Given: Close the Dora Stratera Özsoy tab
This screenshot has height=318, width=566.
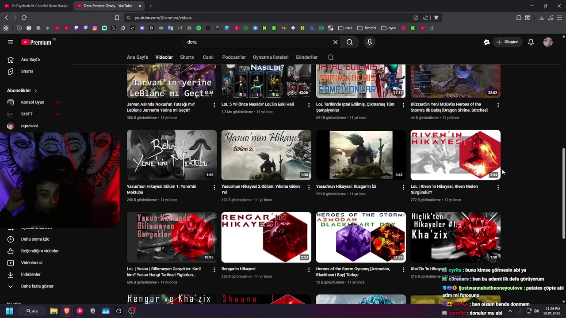Looking at the screenshot, I should click(x=140, y=6).
